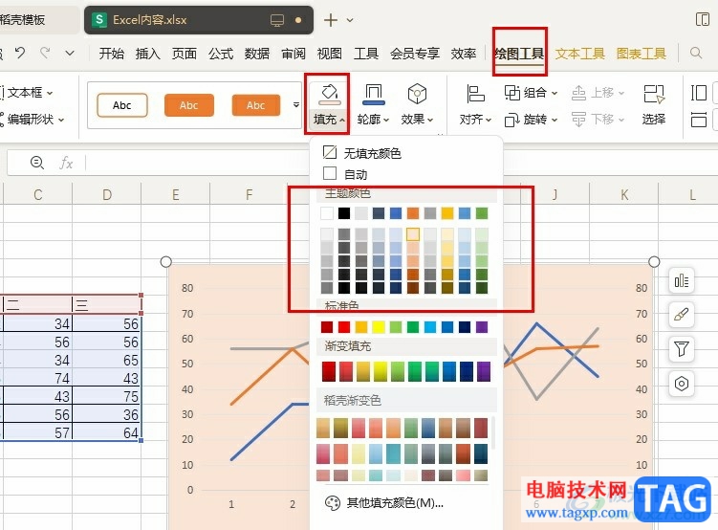This screenshot has width=718, height=530.
Task: Switch to the 插入 (Insert) menu tab
Action: [148, 54]
